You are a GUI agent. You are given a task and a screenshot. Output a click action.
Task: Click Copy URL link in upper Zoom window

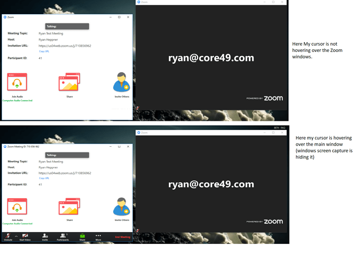pyautogui.click(x=44, y=51)
